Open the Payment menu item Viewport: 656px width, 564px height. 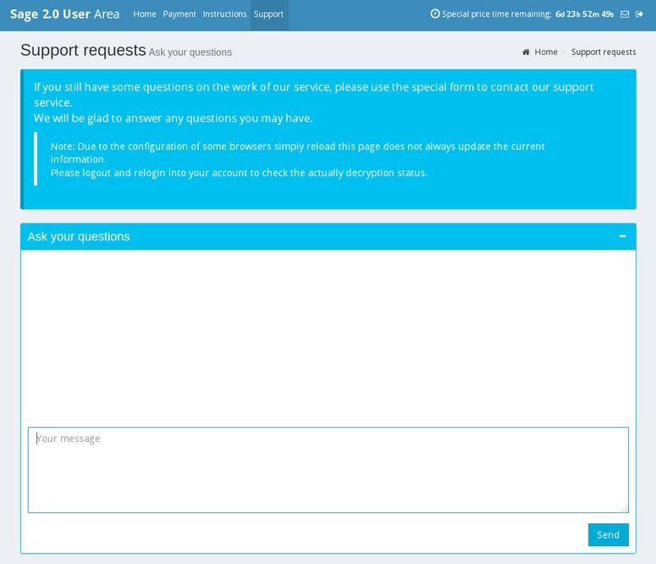tap(179, 14)
